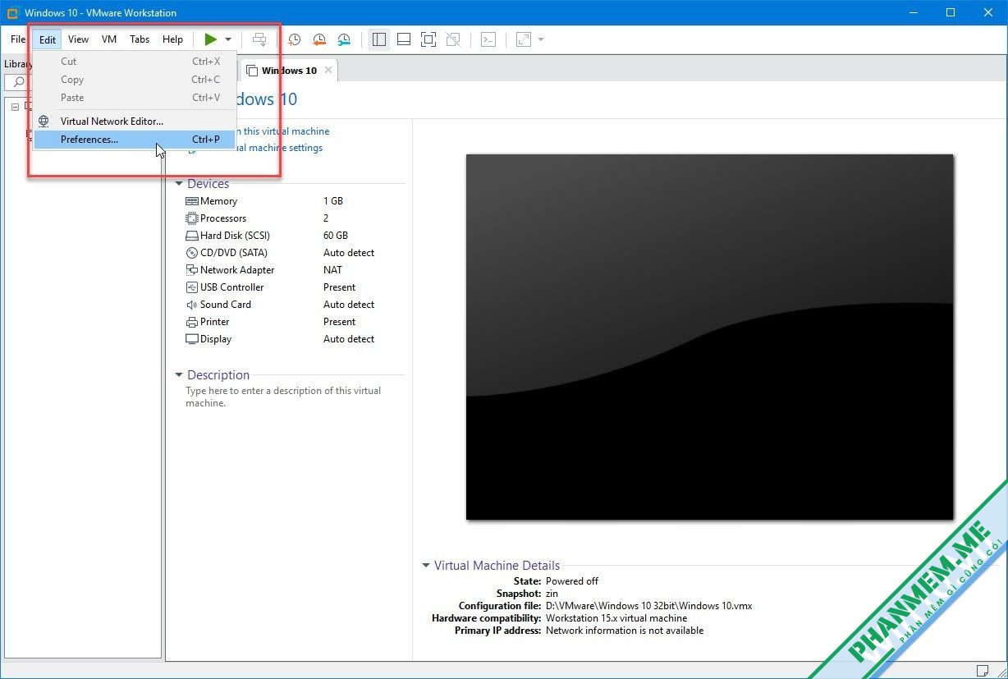Click the description text entry area
This screenshot has height=679, width=1008.
(283, 397)
